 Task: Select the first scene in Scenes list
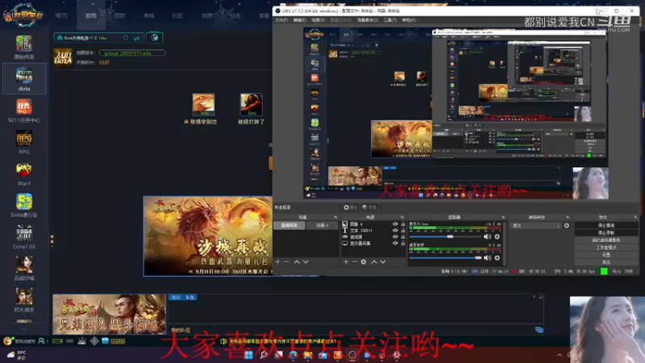289,226
